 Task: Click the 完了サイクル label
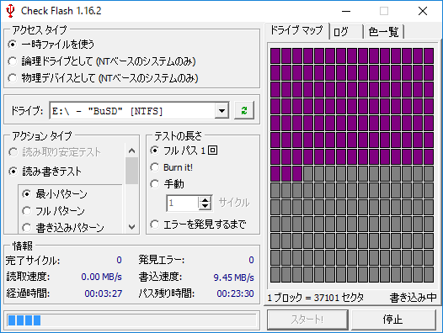[x=33, y=260]
